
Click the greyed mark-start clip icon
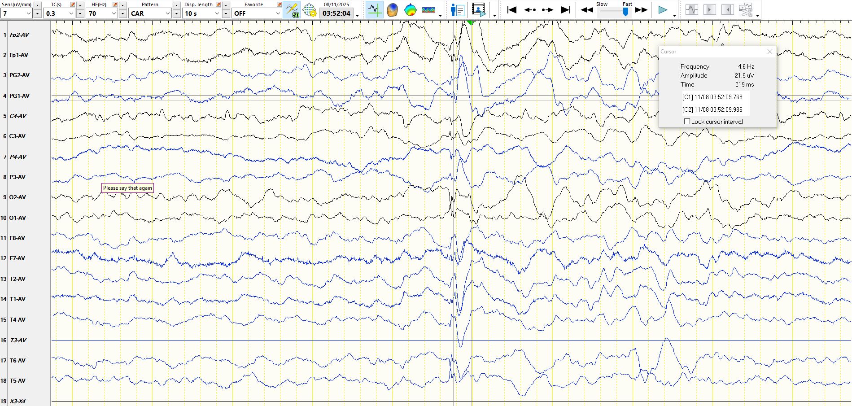coord(710,9)
